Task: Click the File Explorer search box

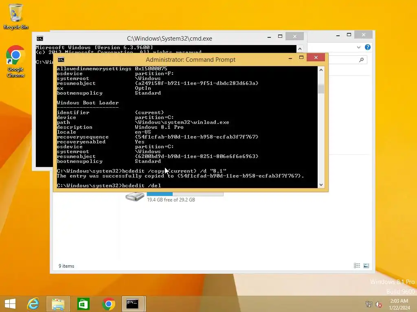Action: [x=348, y=60]
